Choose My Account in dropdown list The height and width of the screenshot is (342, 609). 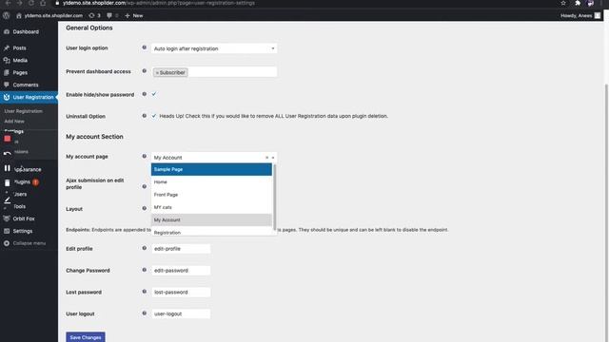[x=211, y=219]
